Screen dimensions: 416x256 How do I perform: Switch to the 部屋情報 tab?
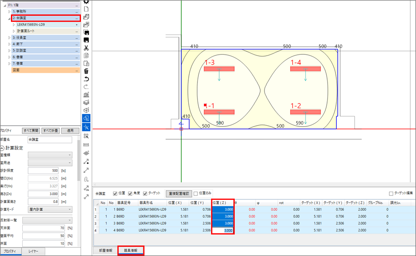point(106,250)
